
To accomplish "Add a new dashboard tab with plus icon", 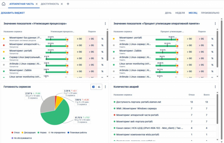I will coord(68,4).
